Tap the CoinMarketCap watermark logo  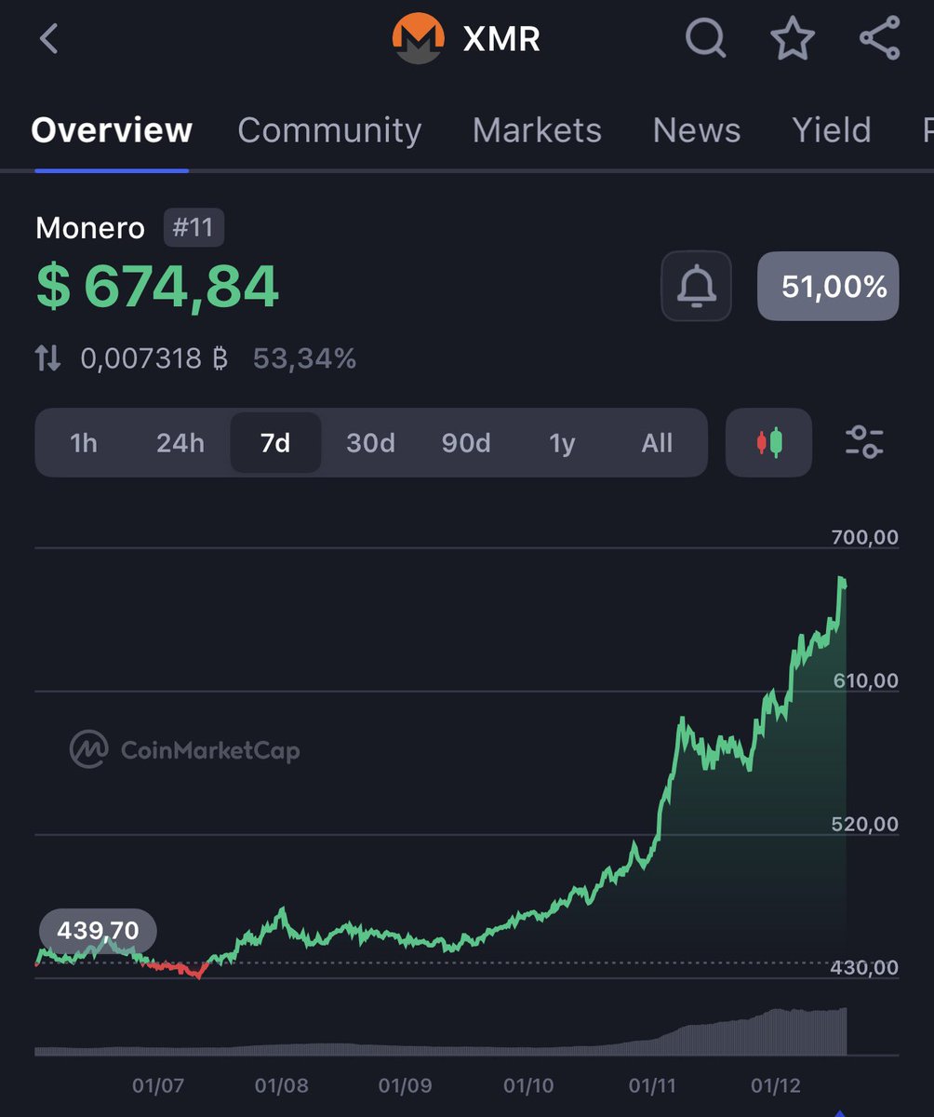coord(88,749)
